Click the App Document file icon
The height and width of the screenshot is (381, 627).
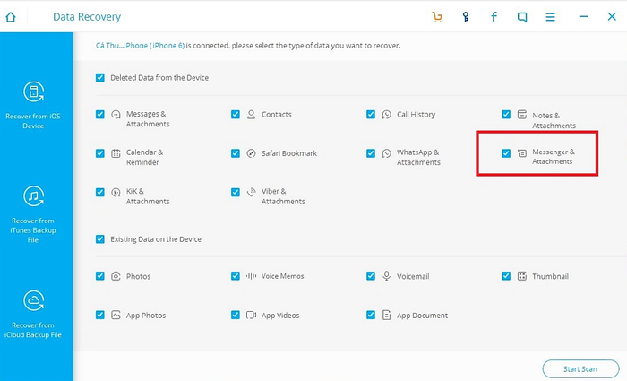[x=386, y=316]
